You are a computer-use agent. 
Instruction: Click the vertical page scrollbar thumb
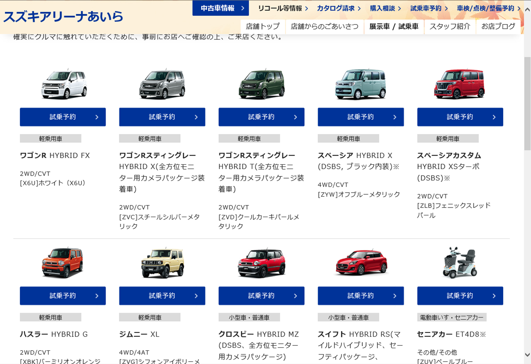click(527, 104)
